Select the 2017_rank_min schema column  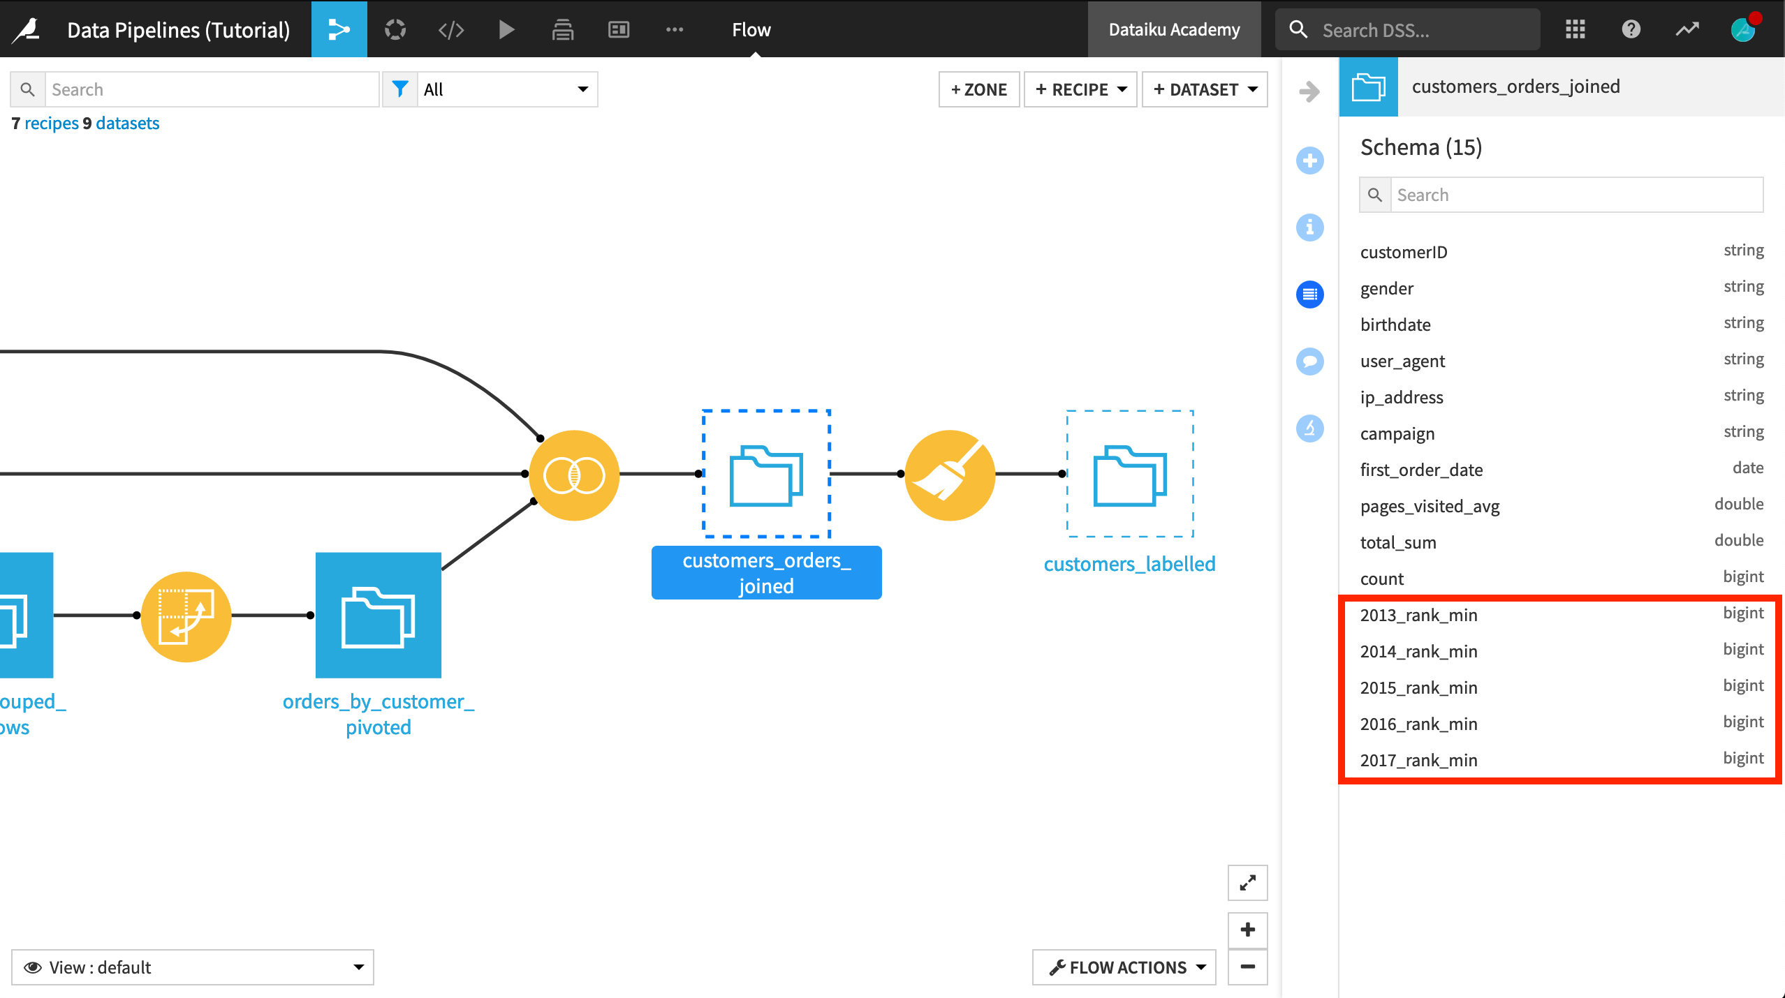[1562, 760]
